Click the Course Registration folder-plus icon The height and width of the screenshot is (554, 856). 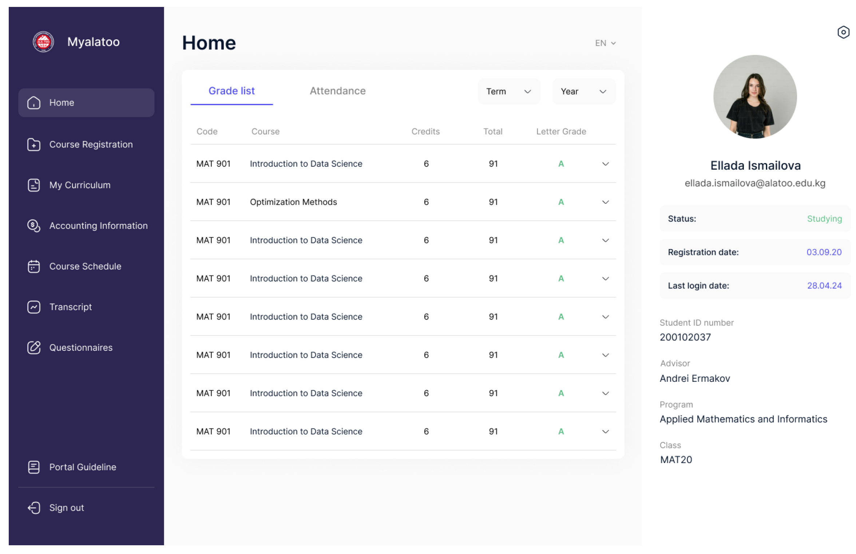(34, 145)
